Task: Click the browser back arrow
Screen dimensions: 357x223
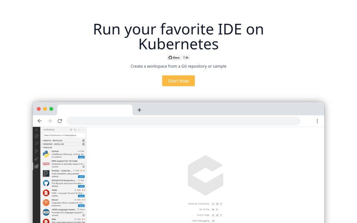Action: coord(40,121)
